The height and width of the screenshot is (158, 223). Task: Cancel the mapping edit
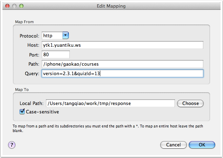point(173,145)
